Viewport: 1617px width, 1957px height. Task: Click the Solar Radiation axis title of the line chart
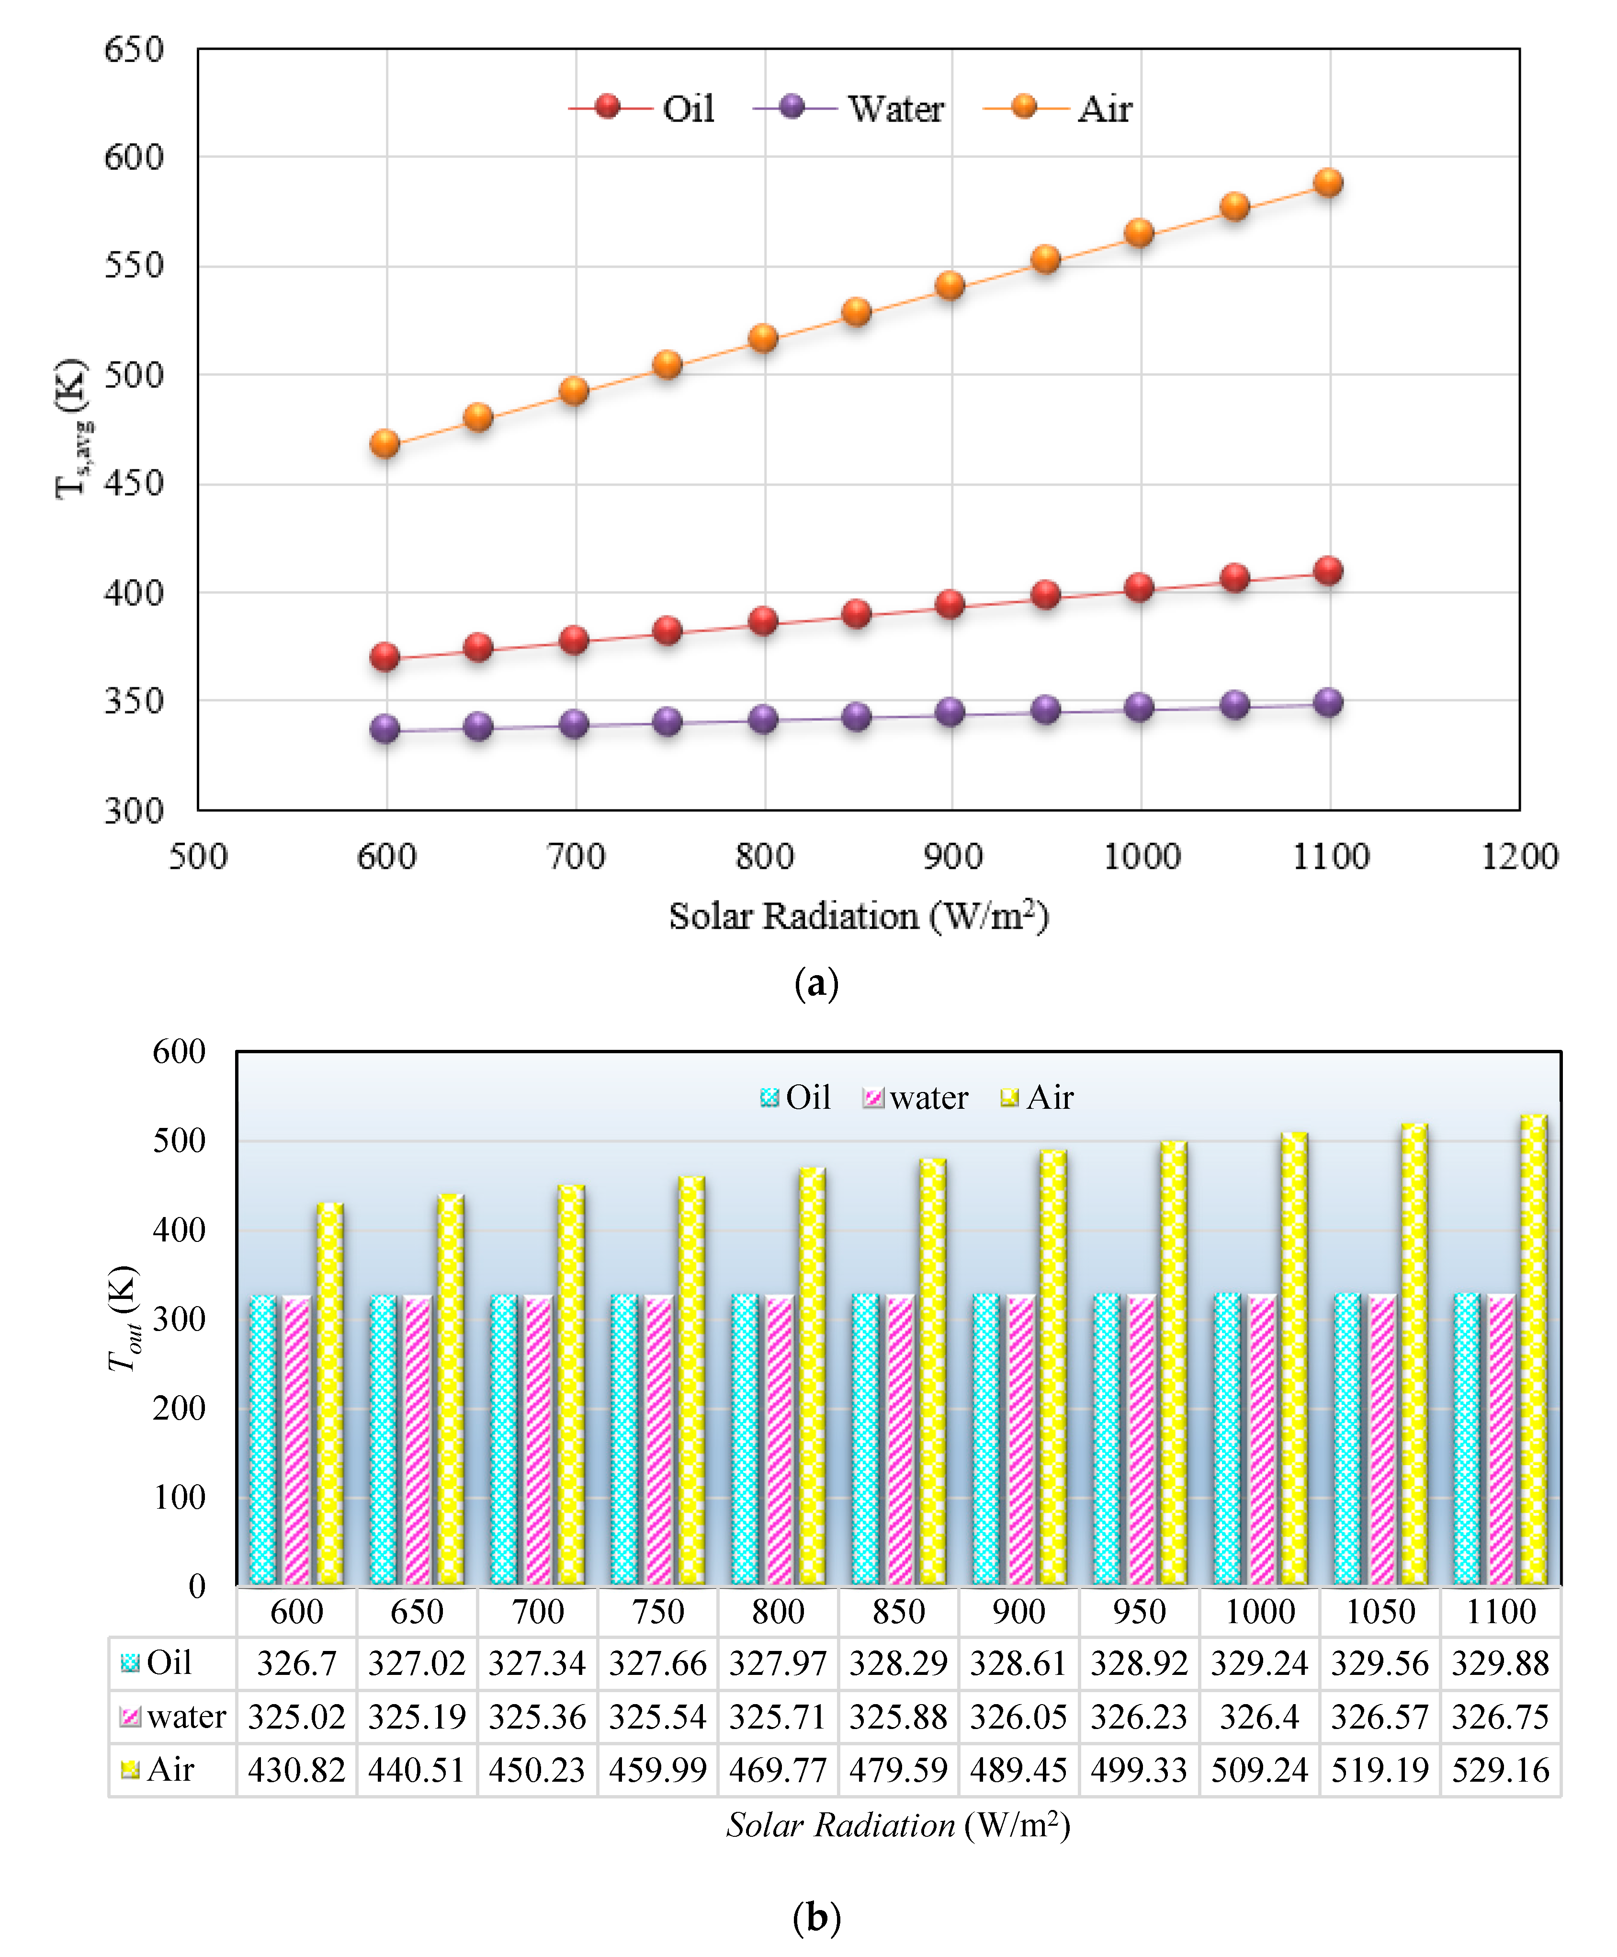coord(858,917)
